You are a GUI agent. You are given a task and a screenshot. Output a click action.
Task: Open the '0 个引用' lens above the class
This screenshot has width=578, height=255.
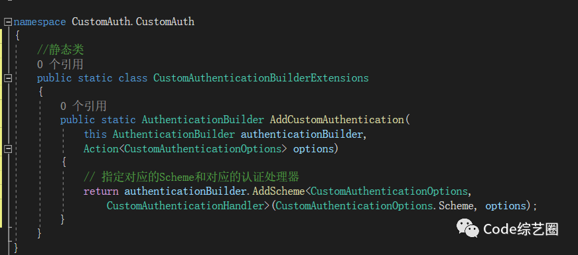pos(60,64)
